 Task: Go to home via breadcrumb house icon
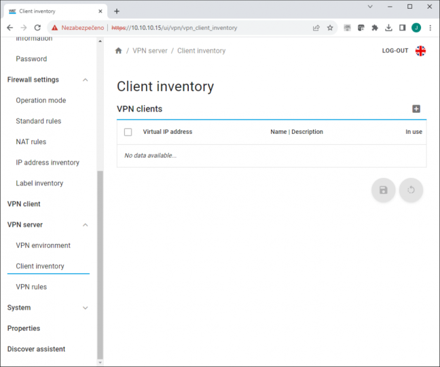pos(118,50)
